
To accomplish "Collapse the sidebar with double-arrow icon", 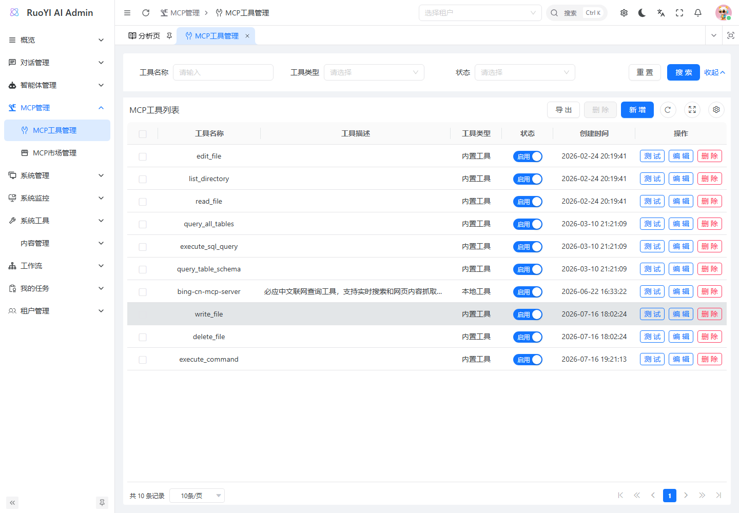I will coord(12,503).
